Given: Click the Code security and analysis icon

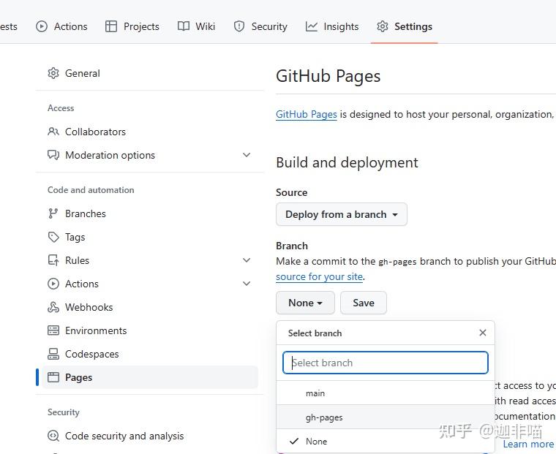Looking at the screenshot, I should tap(53, 436).
